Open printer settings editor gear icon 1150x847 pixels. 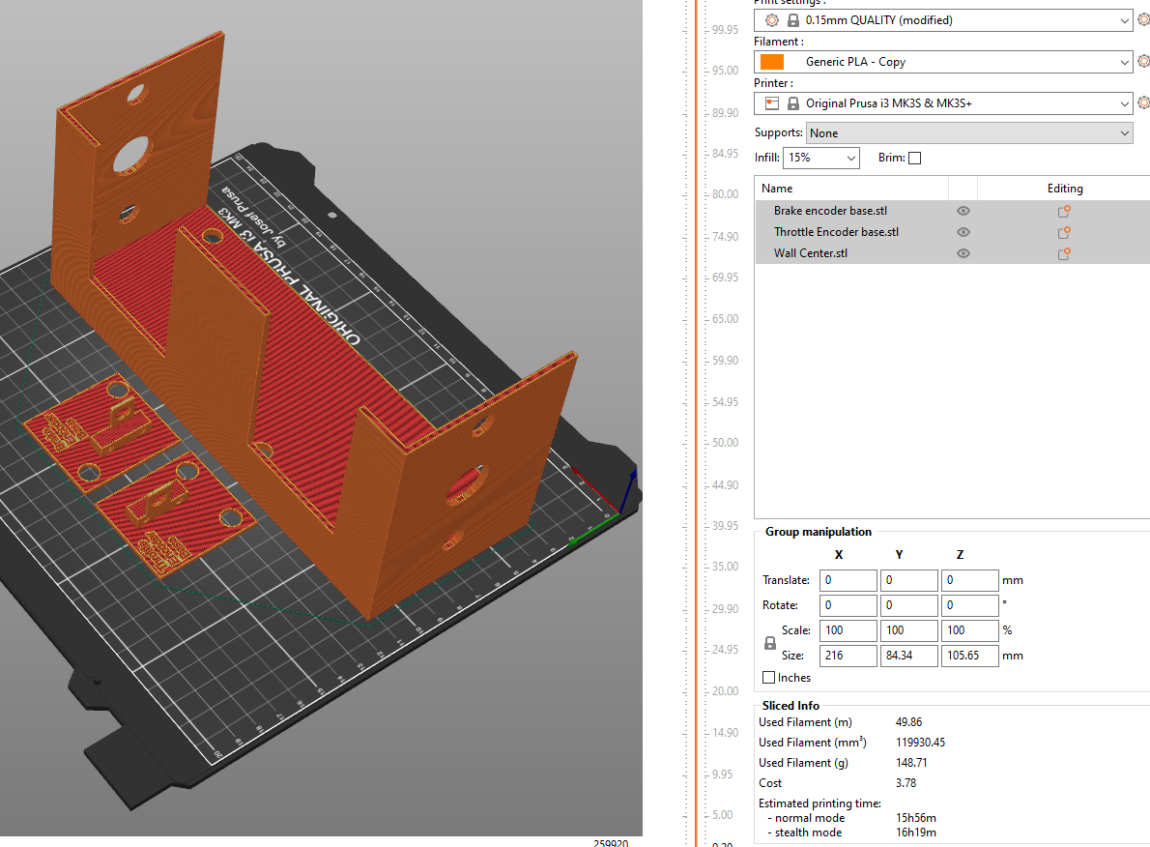1143,102
